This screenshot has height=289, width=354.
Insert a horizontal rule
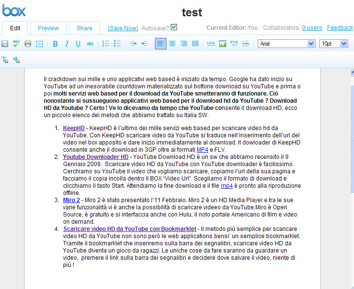[246, 44]
